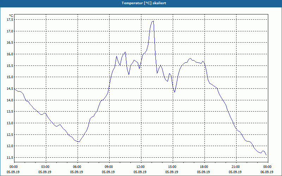Click the "09:00" time axis label
Viewport: 282px width, 176px height.
[x=109, y=167]
